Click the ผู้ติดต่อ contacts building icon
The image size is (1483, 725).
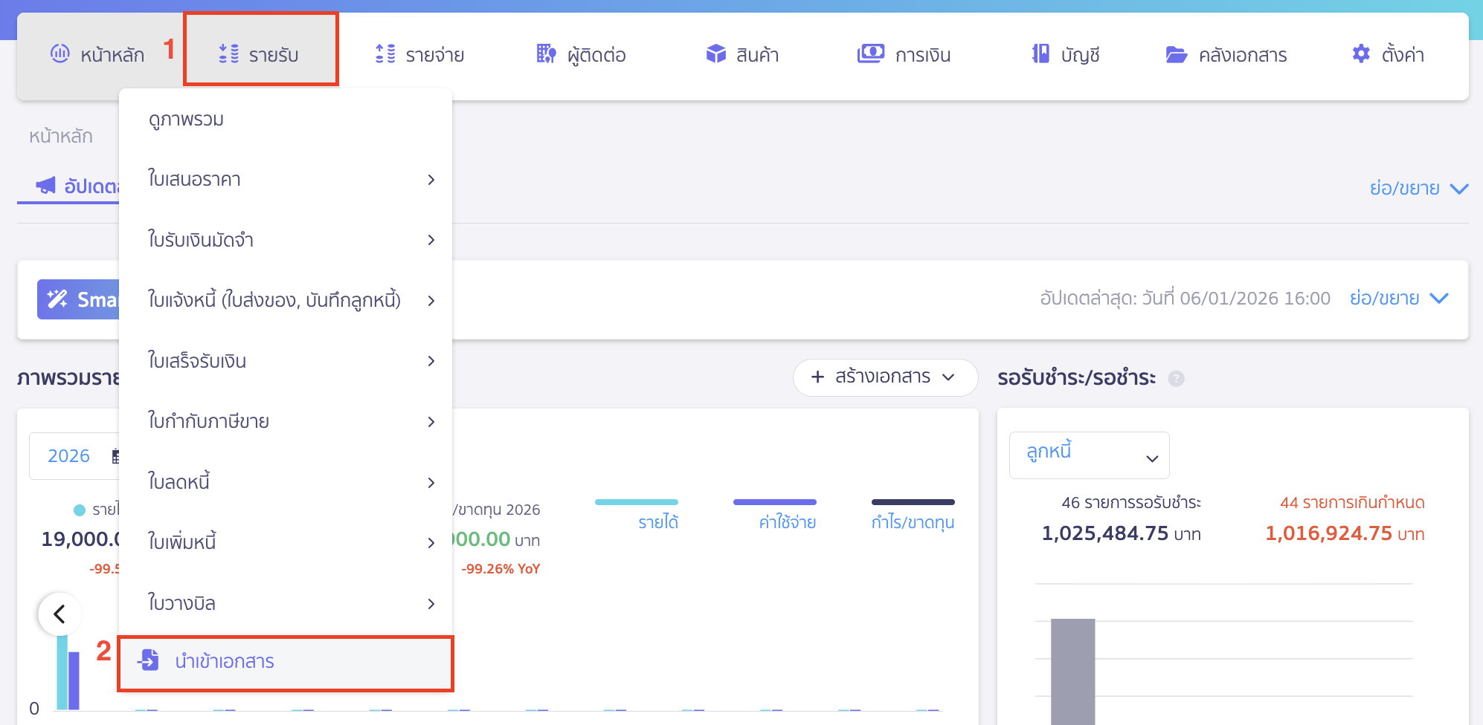click(x=546, y=53)
